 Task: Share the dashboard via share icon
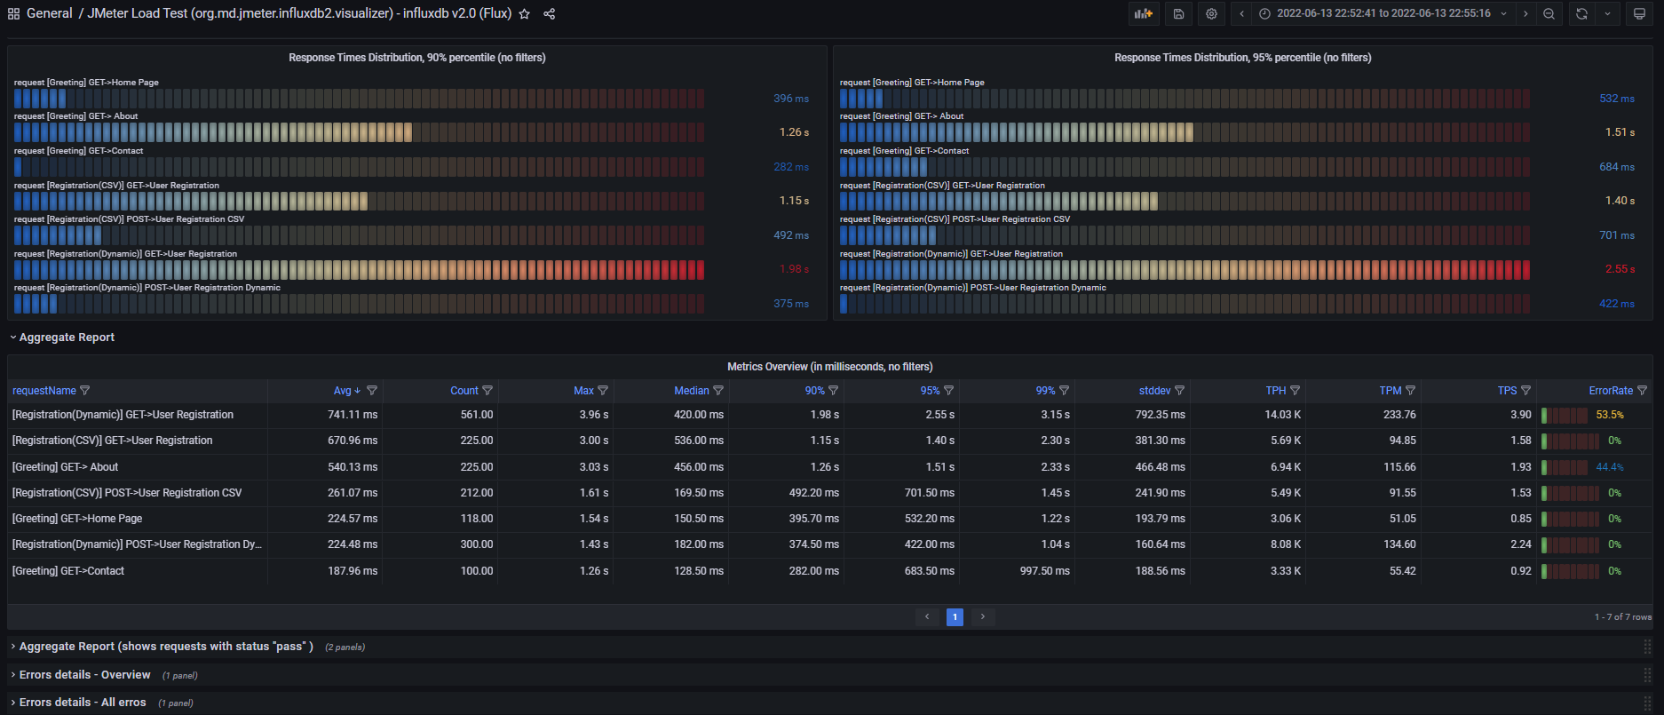tap(550, 14)
